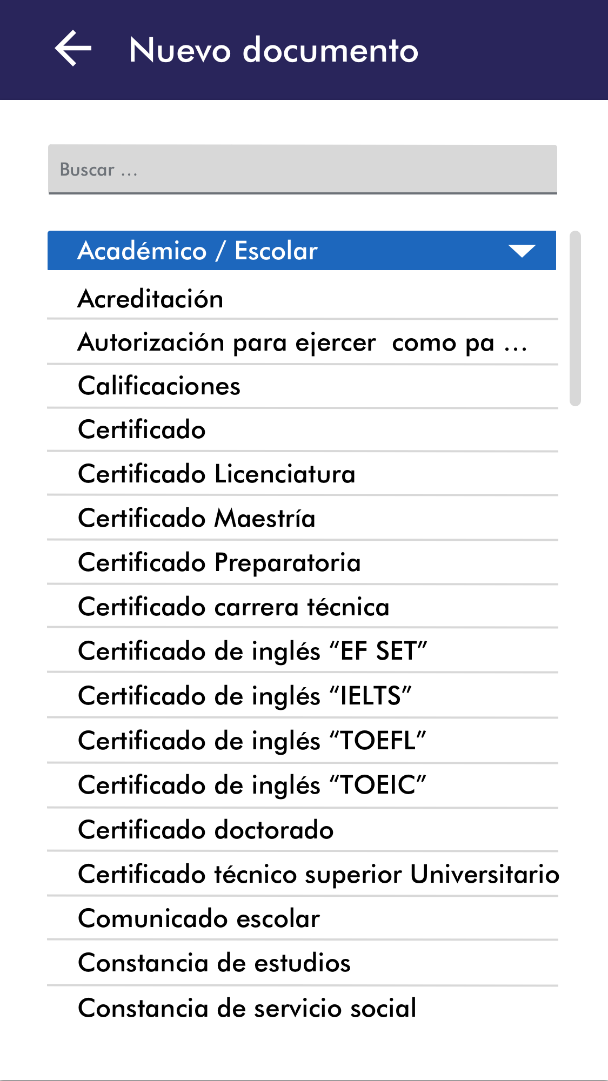Image resolution: width=608 pixels, height=1081 pixels.
Task: Select Certificado técnico superior Universitario
Action: coord(318,874)
